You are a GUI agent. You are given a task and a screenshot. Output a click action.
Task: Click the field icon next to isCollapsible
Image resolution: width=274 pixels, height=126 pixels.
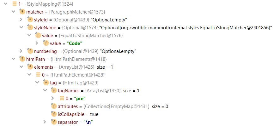pyautogui.click(x=53, y=114)
